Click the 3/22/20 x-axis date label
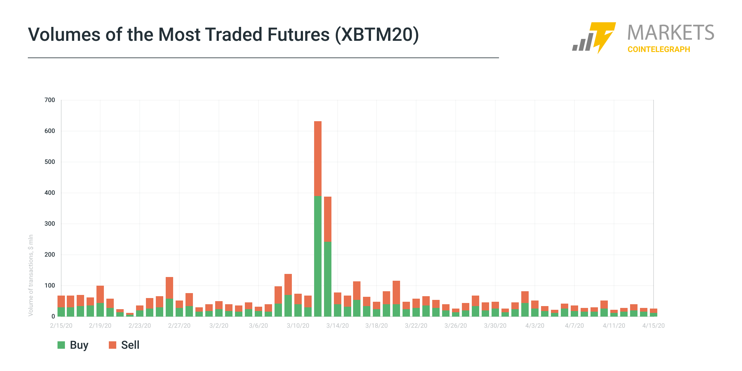 (416, 326)
